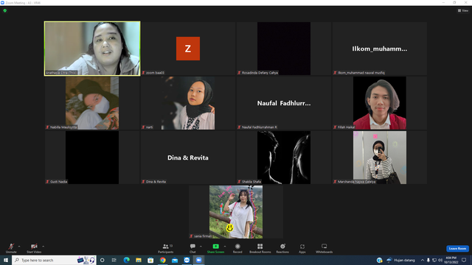The image size is (472, 265).
Task: Open Cortana circle icon on taskbar
Action: click(x=102, y=260)
